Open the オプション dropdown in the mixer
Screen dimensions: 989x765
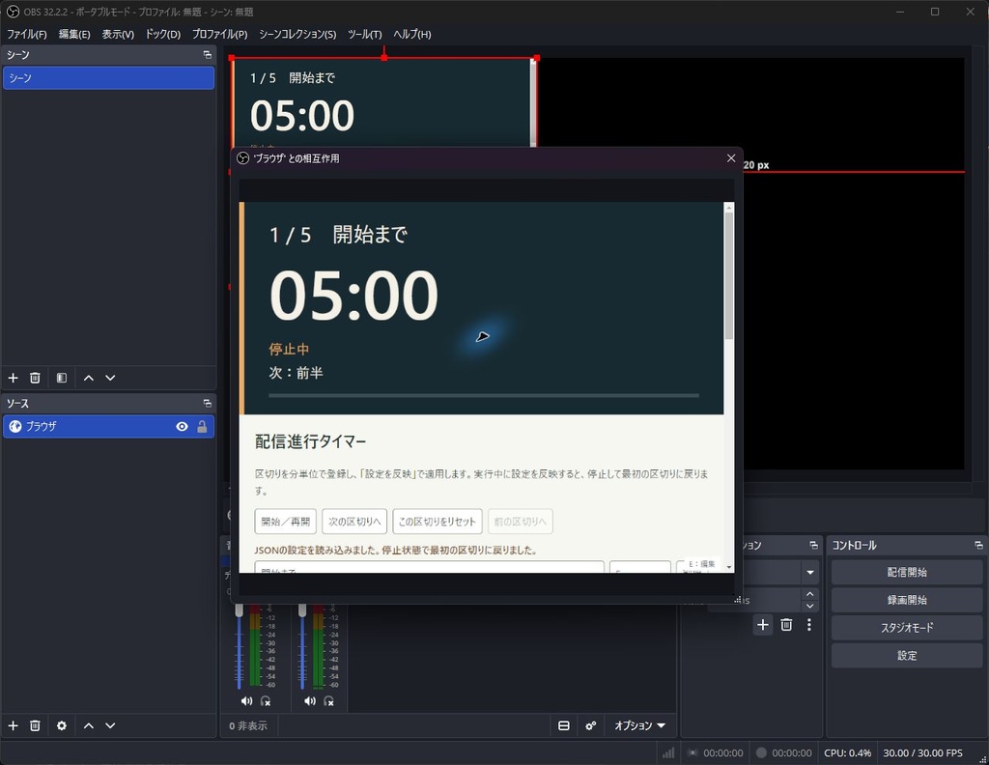point(639,726)
